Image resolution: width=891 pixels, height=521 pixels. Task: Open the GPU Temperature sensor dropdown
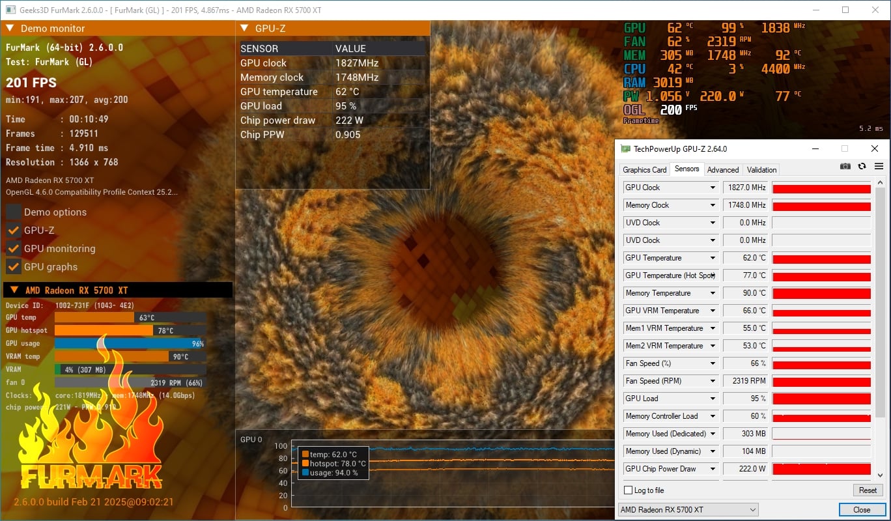(713, 258)
